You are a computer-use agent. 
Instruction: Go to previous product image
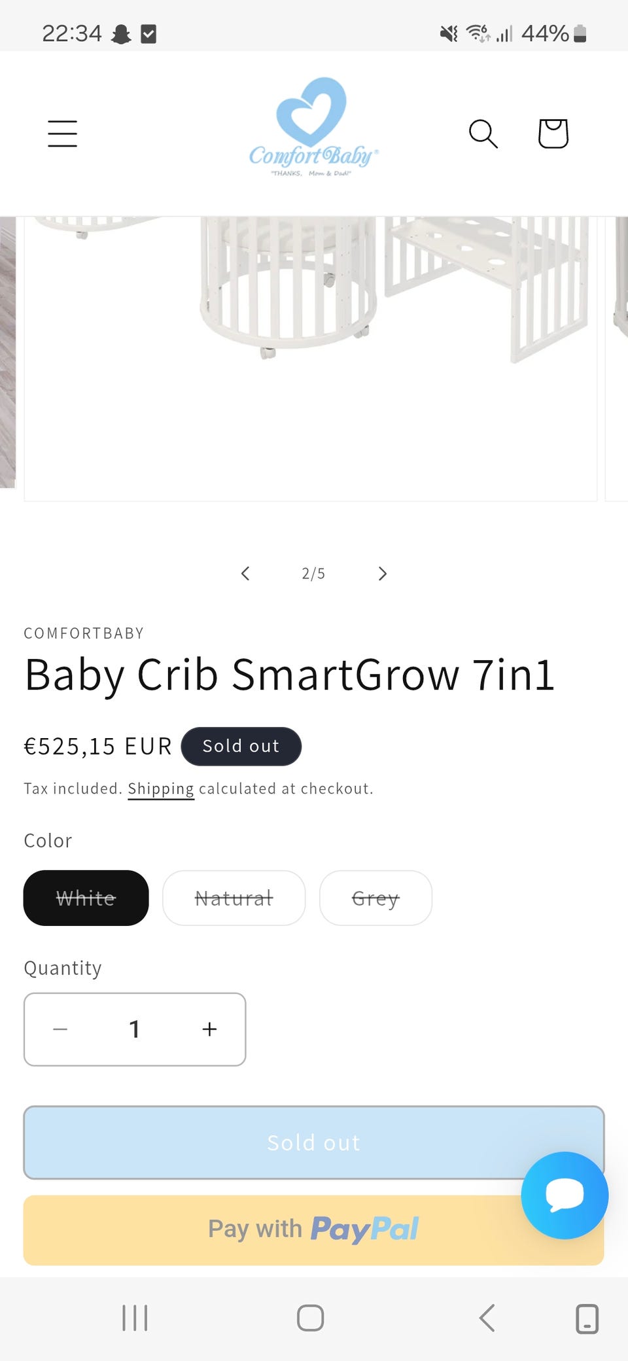coord(245,574)
